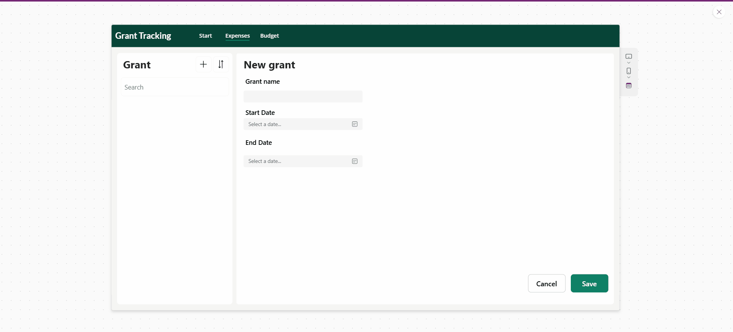Screen dimensions: 733x332
Task: Focus the Grant name text field
Action: tap(303, 96)
